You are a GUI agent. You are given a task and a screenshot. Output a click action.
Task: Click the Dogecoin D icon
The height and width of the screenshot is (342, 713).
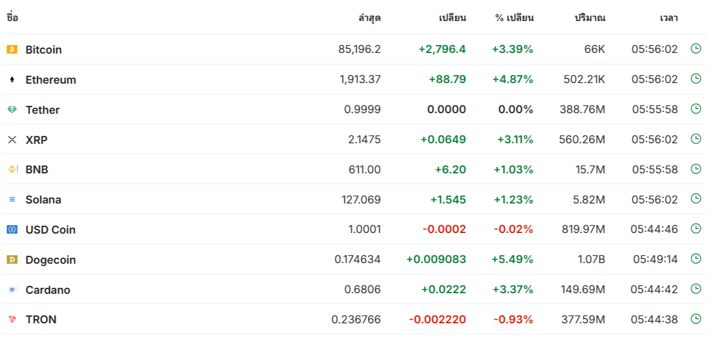tap(12, 260)
